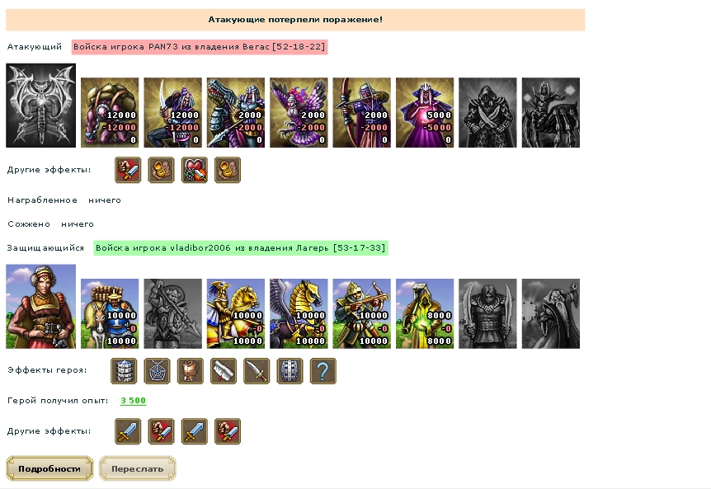The width and height of the screenshot is (711, 489).
Task: Click the Переслать button
Action: pyautogui.click(x=138, y=468)
